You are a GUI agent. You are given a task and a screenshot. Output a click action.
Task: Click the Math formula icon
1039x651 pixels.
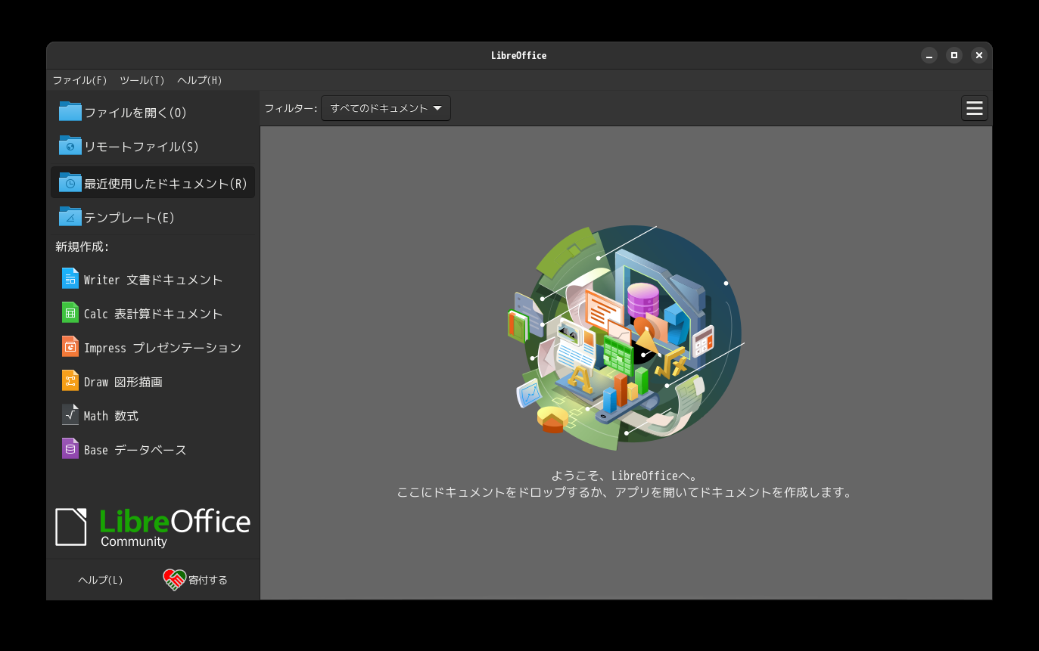coord(70,415)
